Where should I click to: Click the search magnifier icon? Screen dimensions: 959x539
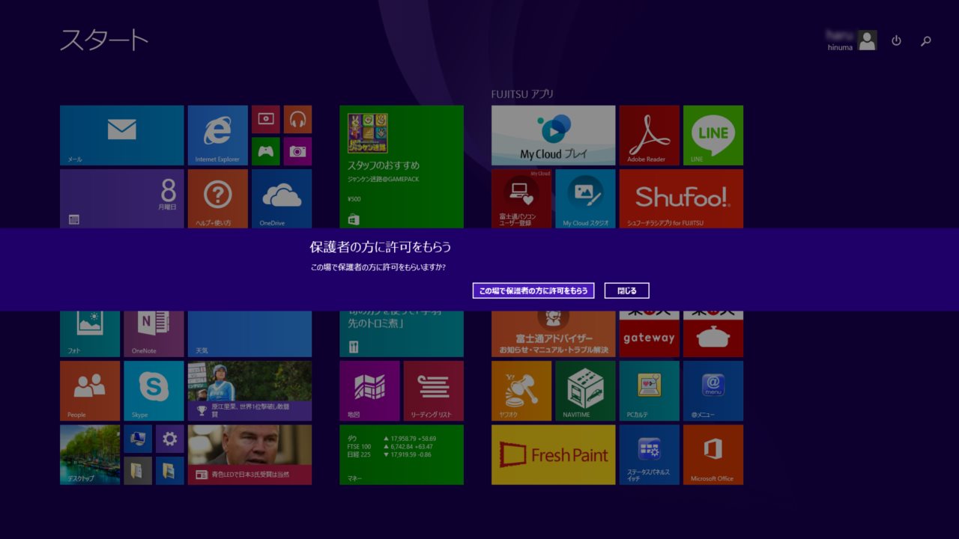click(926, 41)
